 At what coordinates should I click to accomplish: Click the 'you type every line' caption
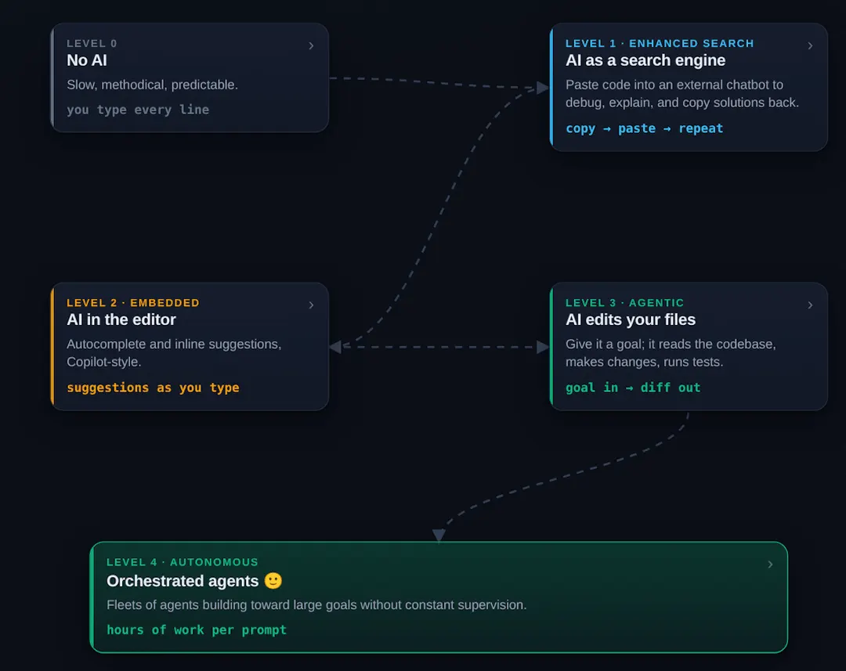(x=138, y=110)
